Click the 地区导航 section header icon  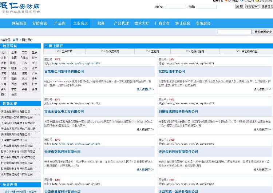[x=1, y=46]
